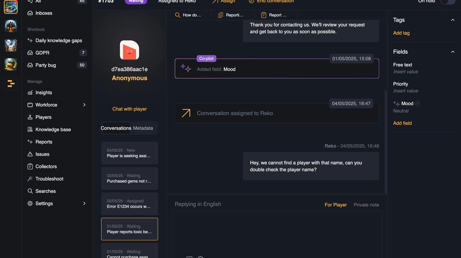Click the Daily knowledge gaps sparkle icon
This screenshot has width=461, height=258.
click(30, 40)
